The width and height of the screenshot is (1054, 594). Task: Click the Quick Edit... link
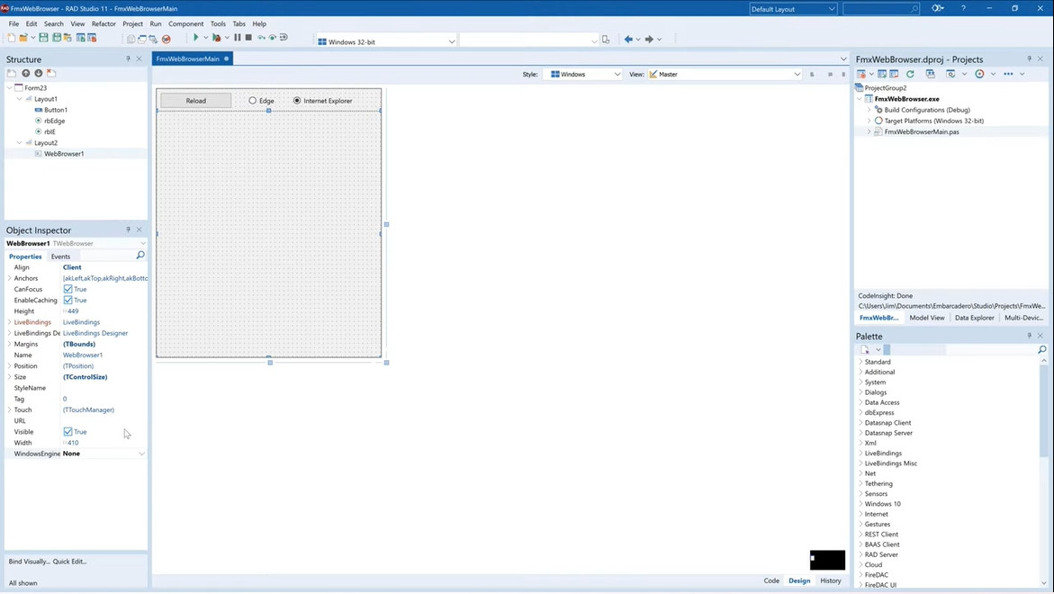(x=70, y=561)
